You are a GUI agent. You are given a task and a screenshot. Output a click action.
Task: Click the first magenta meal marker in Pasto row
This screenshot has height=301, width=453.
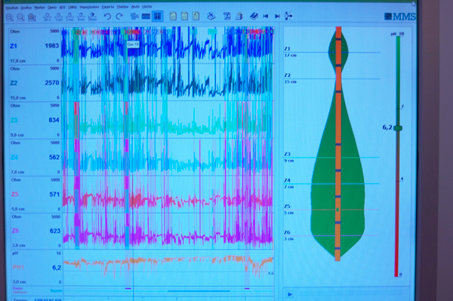[x=128, y=288]
